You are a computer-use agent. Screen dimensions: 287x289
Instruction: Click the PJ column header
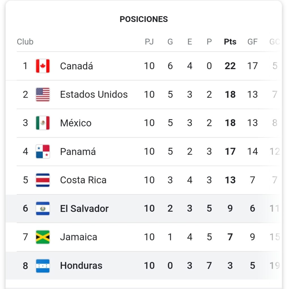click(x=149, y=42)
